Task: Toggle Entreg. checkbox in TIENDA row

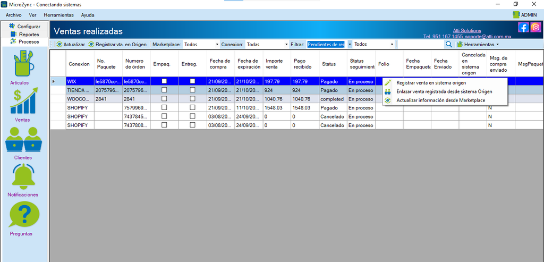Action: click(192, 90)
